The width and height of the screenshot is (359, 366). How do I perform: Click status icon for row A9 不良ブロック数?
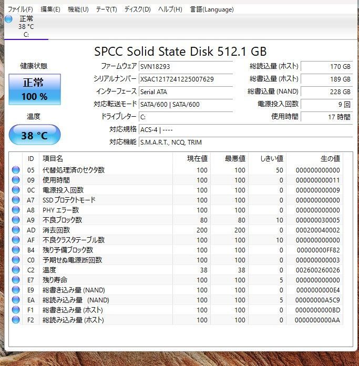pyautogui.click(x=16, y=220)
